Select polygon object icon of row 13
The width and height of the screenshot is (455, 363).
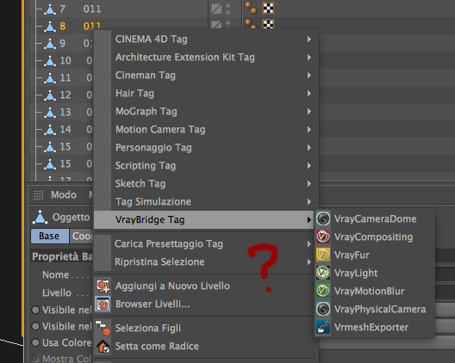(50, 113)
